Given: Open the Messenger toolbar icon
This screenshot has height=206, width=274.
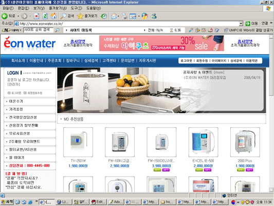Looking at the screenshot, I should (x=154, y=16).
